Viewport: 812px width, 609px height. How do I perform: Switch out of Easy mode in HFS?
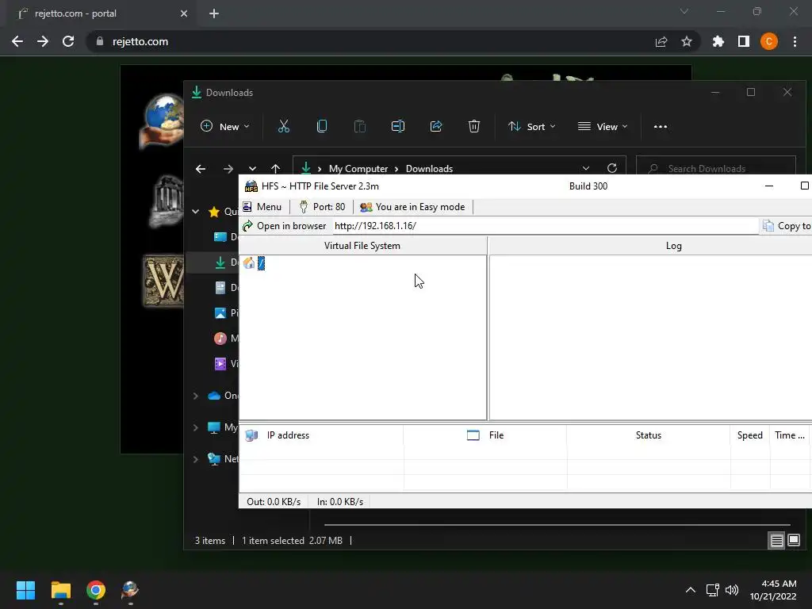412,207
